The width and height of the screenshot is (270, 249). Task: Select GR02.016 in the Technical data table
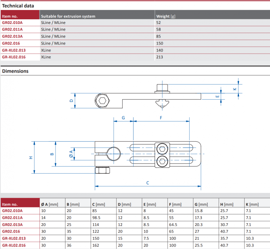pyautogui.click(x=11, y=43)
